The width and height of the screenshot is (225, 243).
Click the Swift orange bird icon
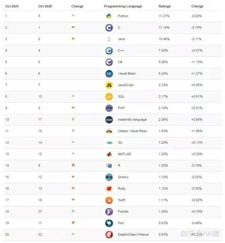click(x=109, y=200)
